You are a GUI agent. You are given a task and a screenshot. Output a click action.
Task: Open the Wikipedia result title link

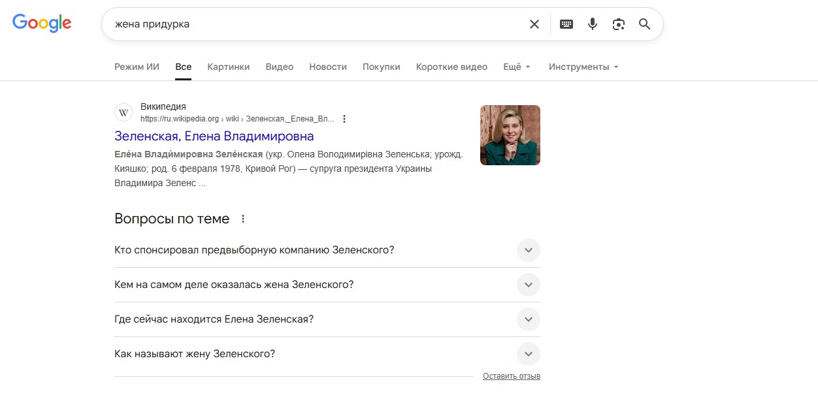pos(214,136)
